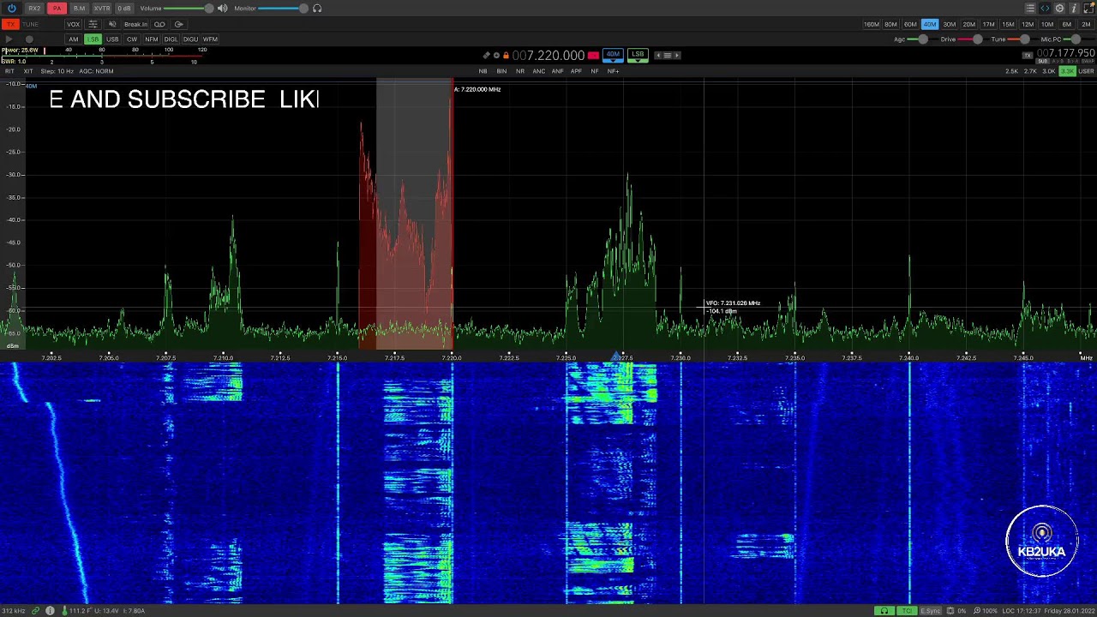
Task: Switch to the 20M band
Action: point(969,24)
